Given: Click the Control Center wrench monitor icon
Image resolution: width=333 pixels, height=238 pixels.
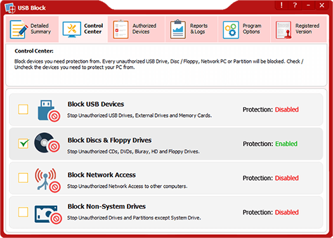Looking at the screenshot, I should (x=72, y=30).
